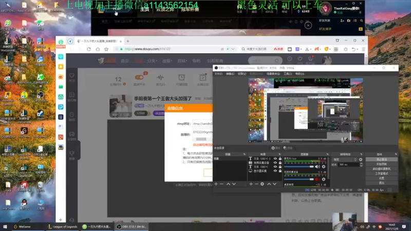Click 开始录制 button in OBS controls

381,164
